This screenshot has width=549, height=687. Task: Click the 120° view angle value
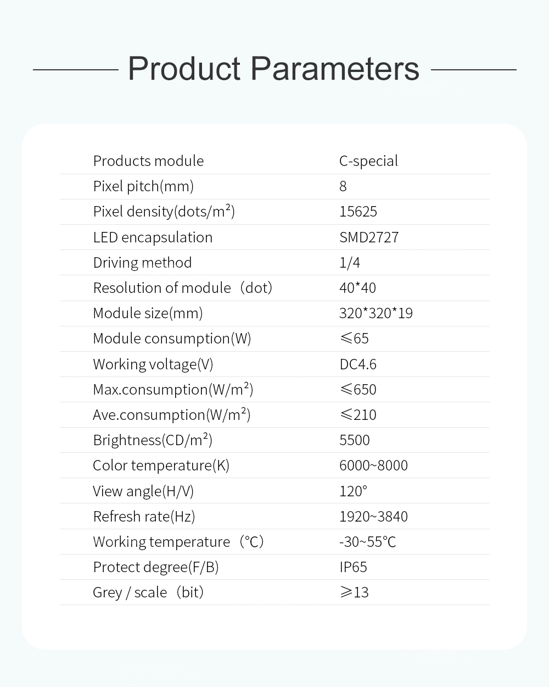coord(353,491)
